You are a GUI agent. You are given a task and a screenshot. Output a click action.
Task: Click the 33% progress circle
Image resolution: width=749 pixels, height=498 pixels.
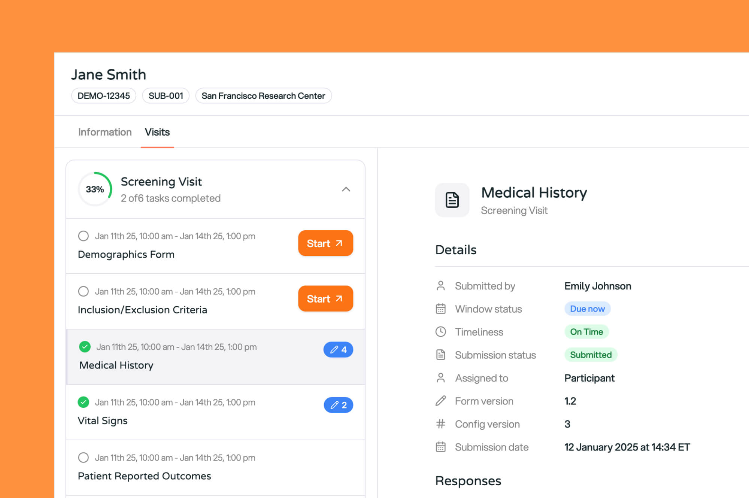coord(95,189)
